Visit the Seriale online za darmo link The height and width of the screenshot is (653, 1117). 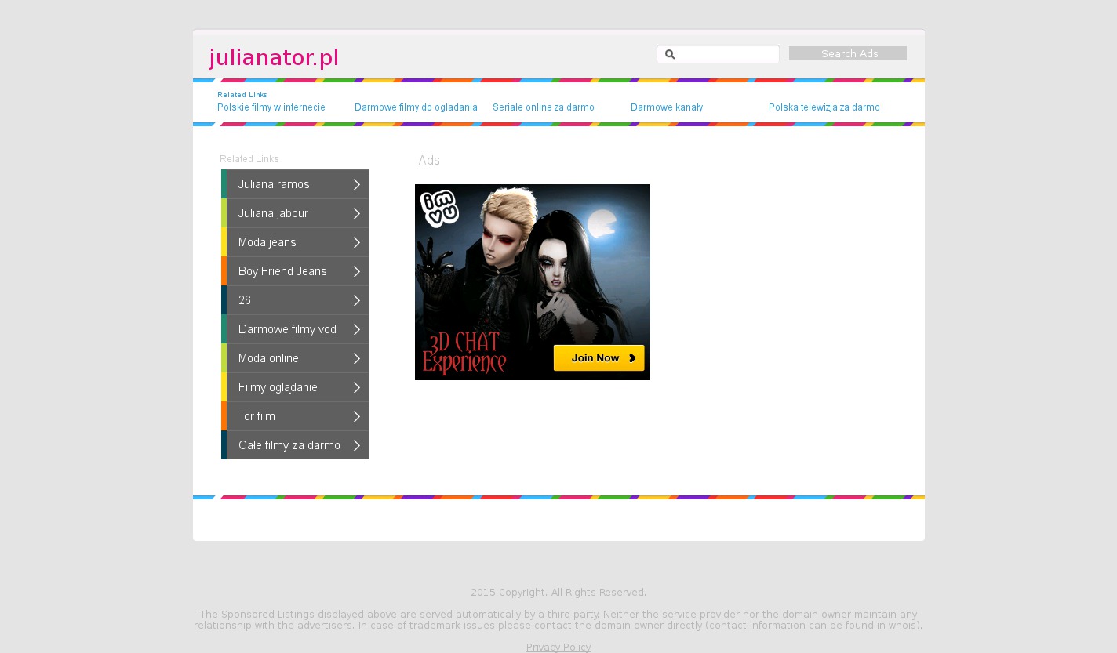(544, 107)
